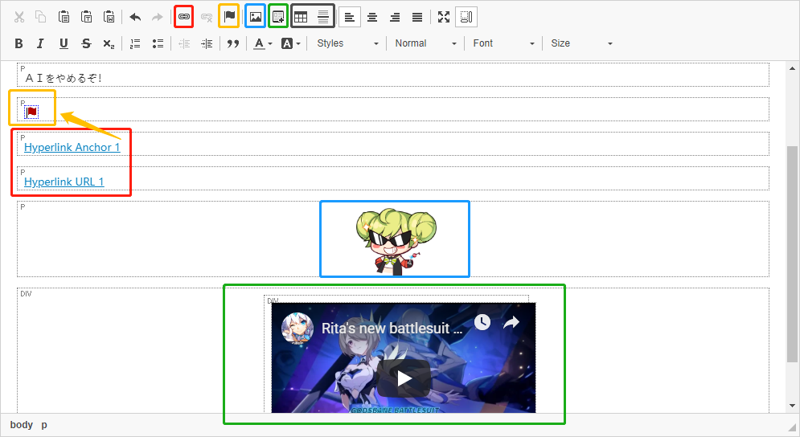800x437 pixels.
Task: Align text right
Action: point(395,17)
